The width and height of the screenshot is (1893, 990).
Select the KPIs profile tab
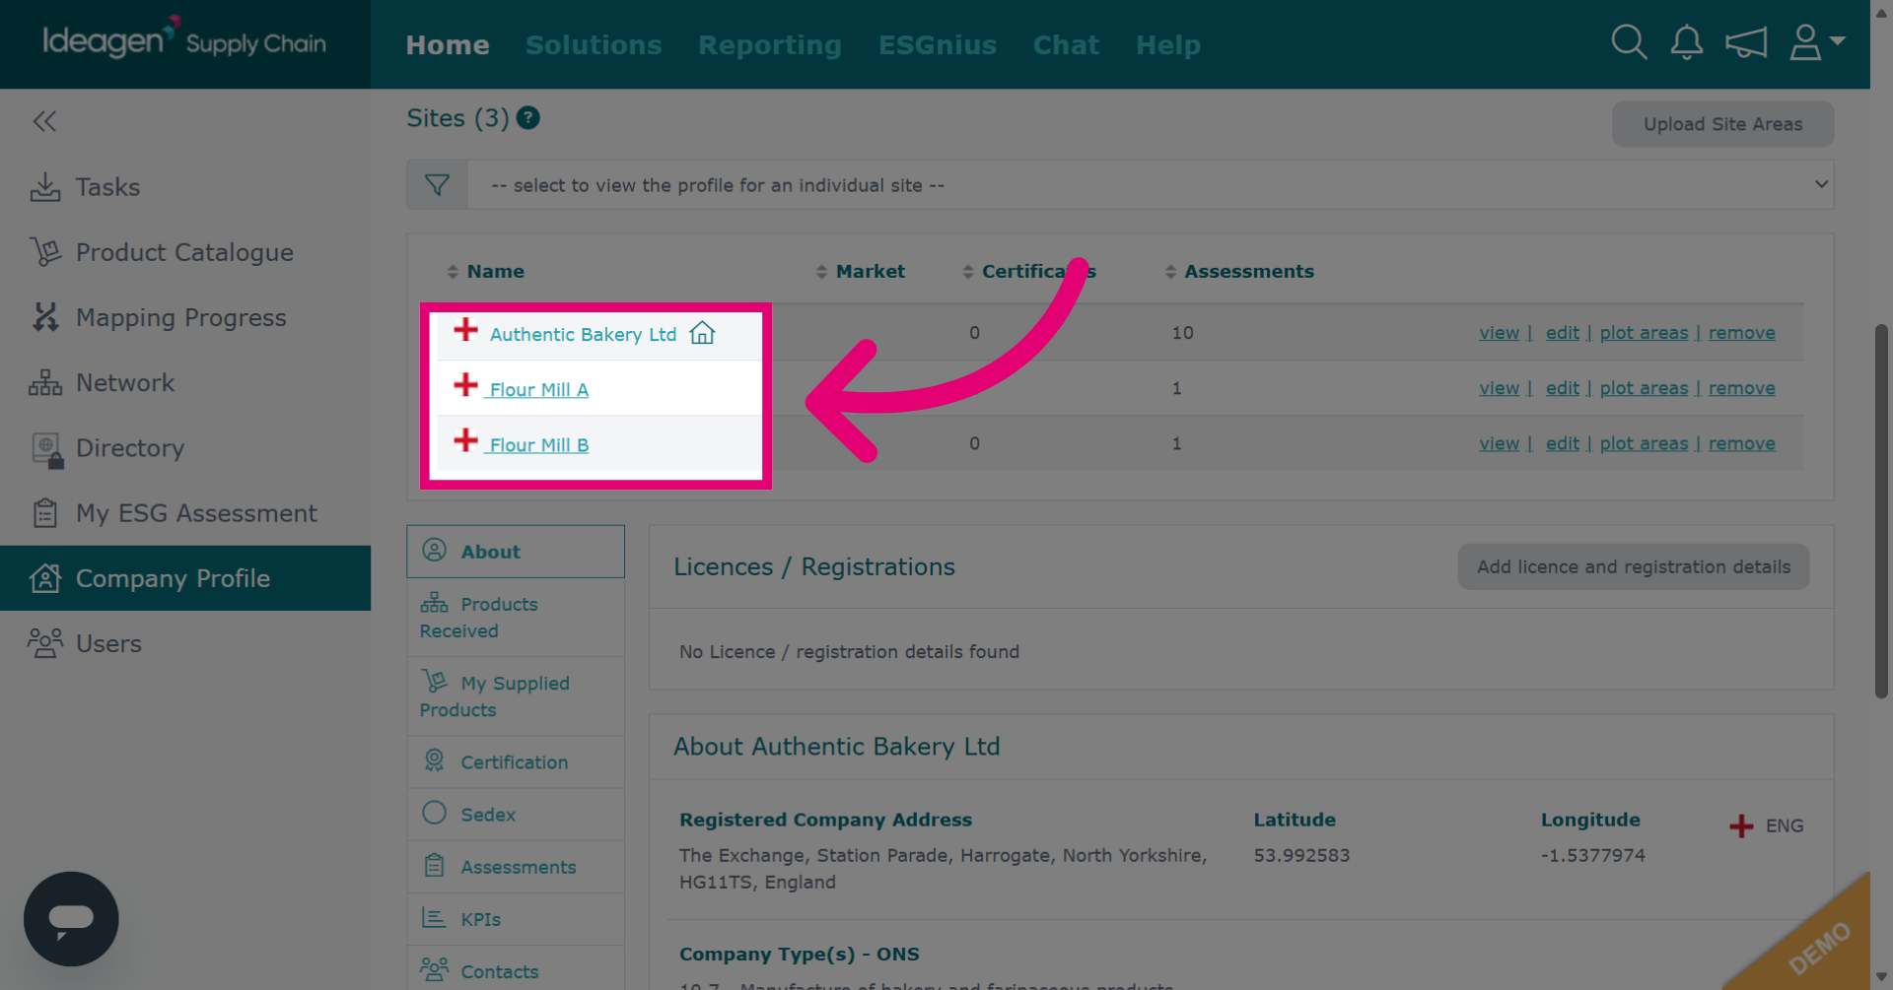coord(516,919)
